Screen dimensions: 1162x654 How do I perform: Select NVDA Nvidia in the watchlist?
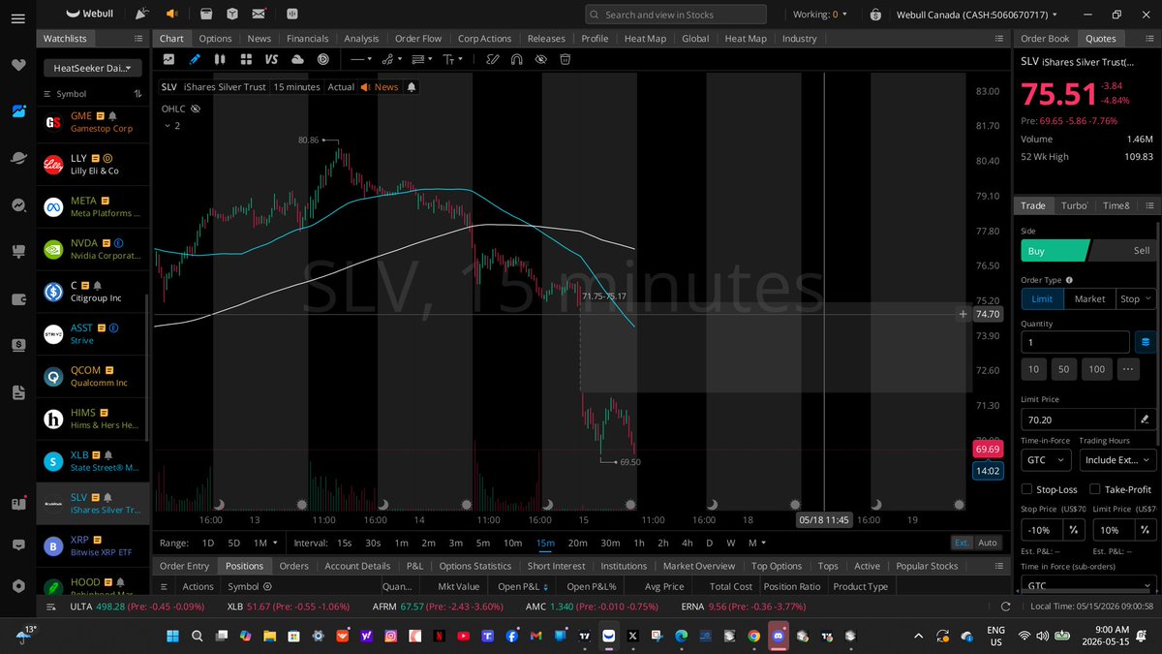[93, 249]
